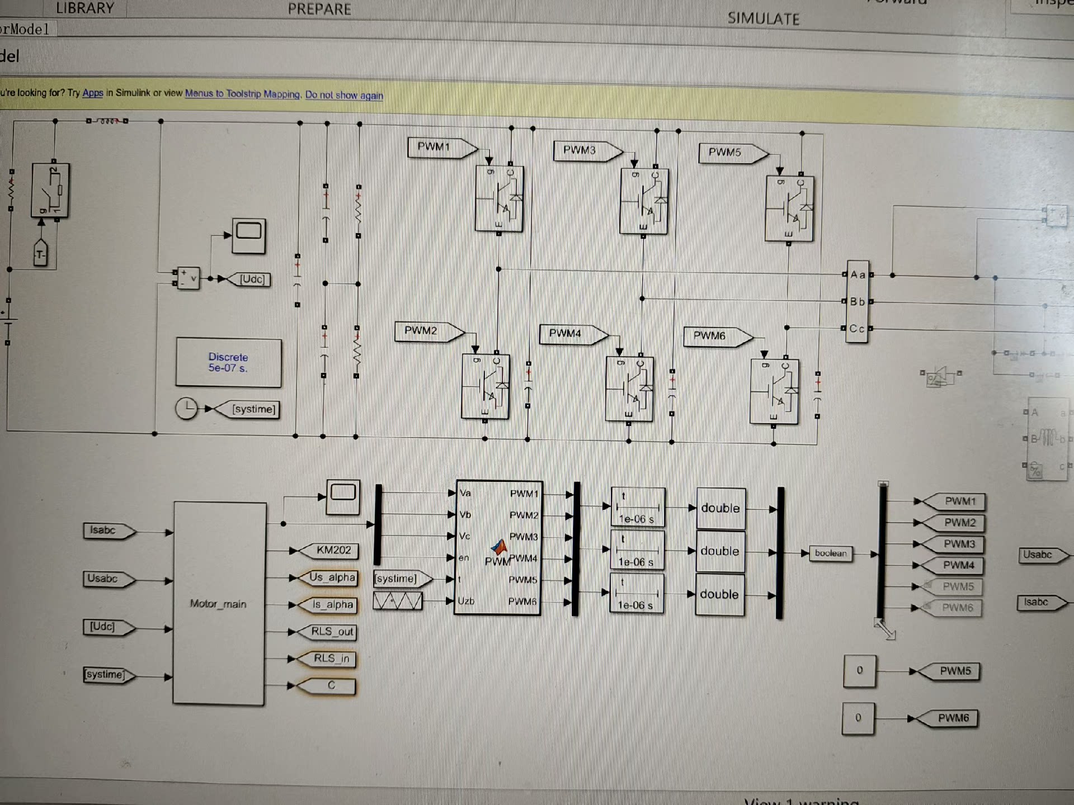Open the Motor_main subsystem block
The image size is (1074, 805).
pos(219,603)
